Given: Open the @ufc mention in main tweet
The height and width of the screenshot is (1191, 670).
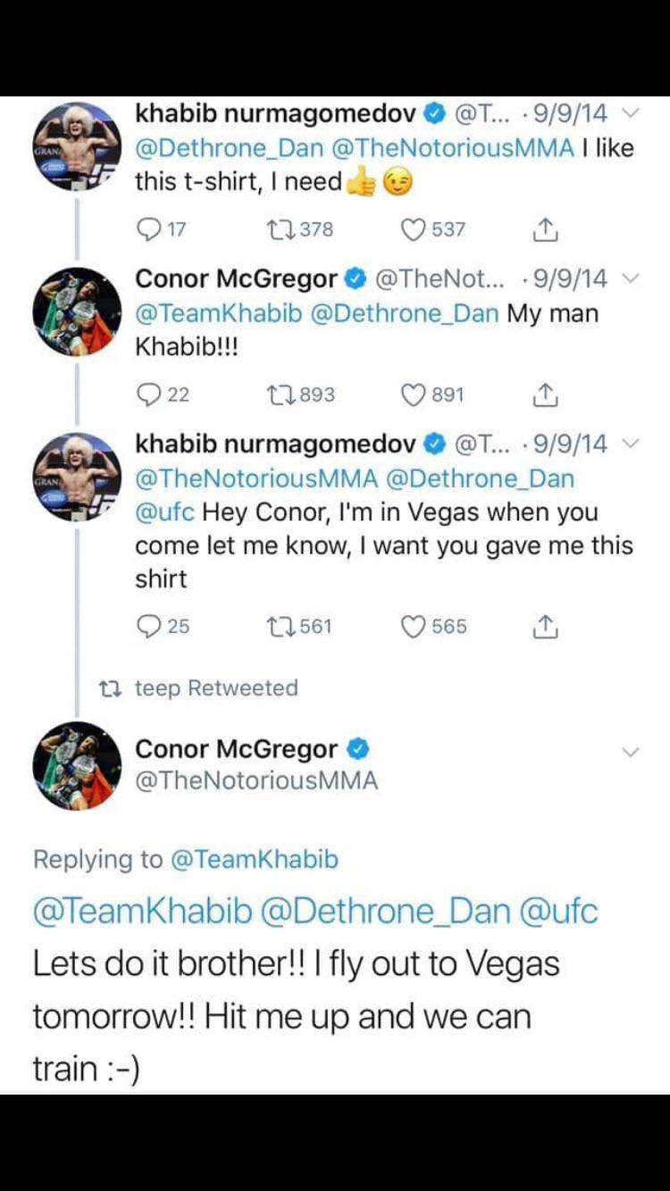Looking at the screenshot, I should 561,912.
